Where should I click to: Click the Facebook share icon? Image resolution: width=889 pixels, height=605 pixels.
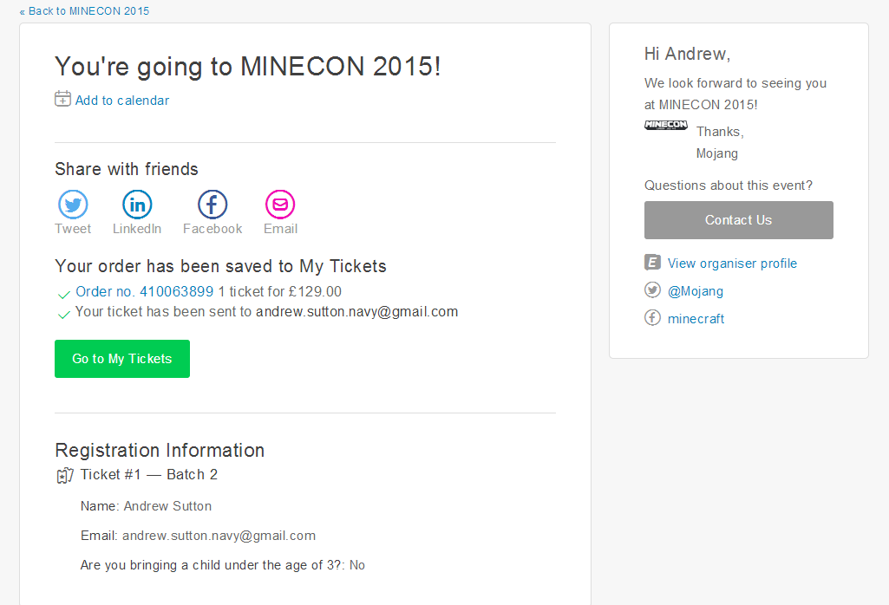pos(212,205)
